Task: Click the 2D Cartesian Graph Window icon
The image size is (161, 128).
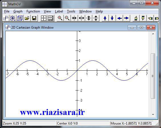Action: [x=8, y=27]
